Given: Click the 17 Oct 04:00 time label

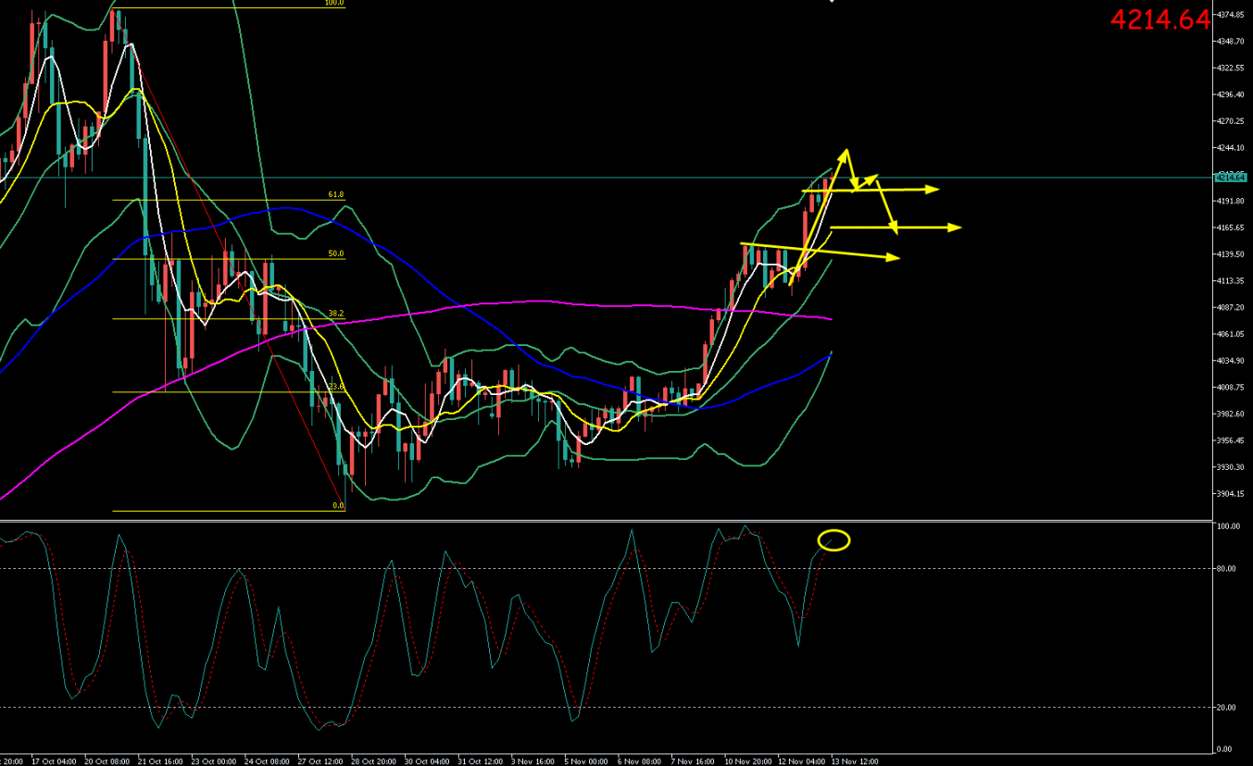Looking at the screenshot, I should click(x=54, y=761).
